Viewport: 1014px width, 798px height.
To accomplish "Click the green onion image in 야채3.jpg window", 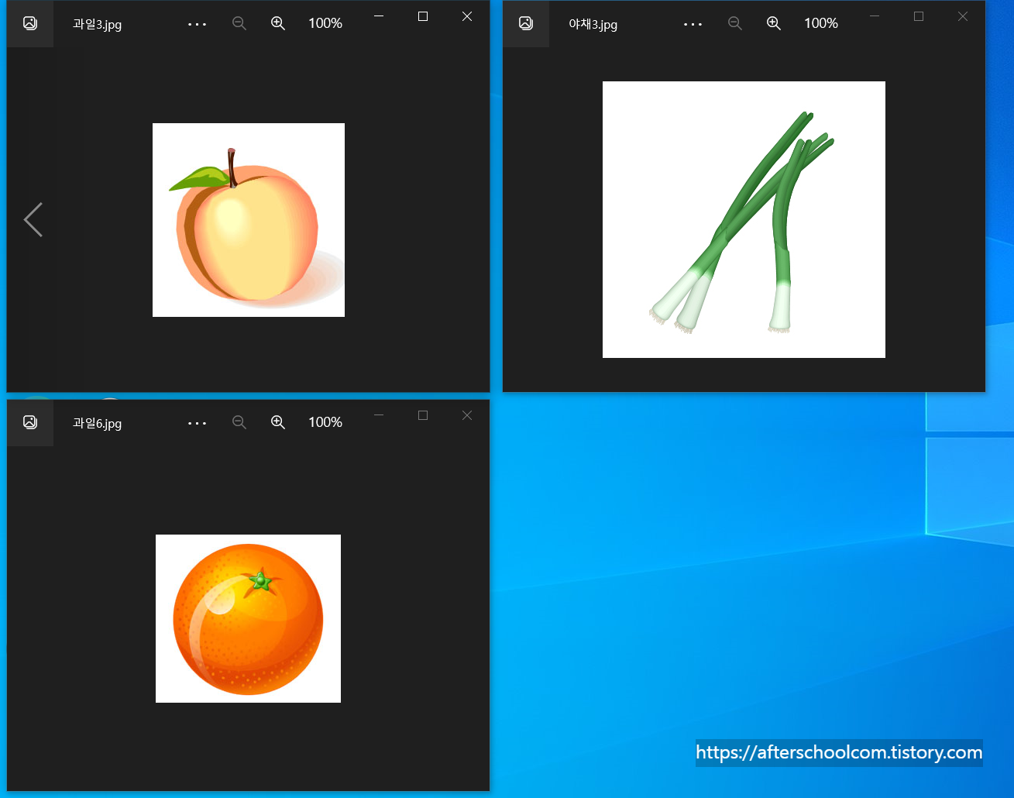I will 744,219.
